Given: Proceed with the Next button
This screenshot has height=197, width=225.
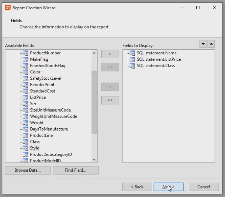Looking at the screenshot, I should pos(168,187).
